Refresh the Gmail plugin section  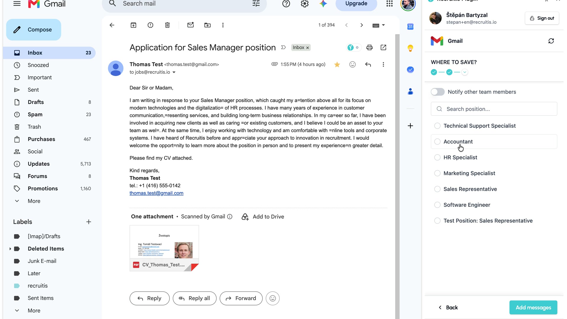pos(551,41)
